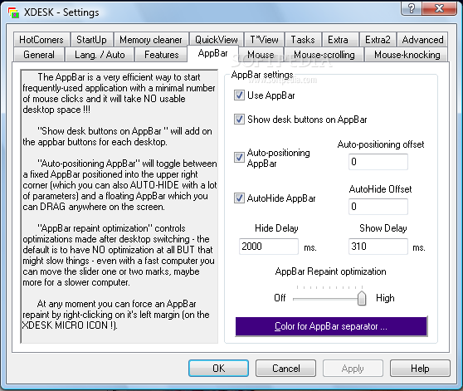This screenshot has width=463, height=391.
Task: Click the OK button
Action: point(218,369)
